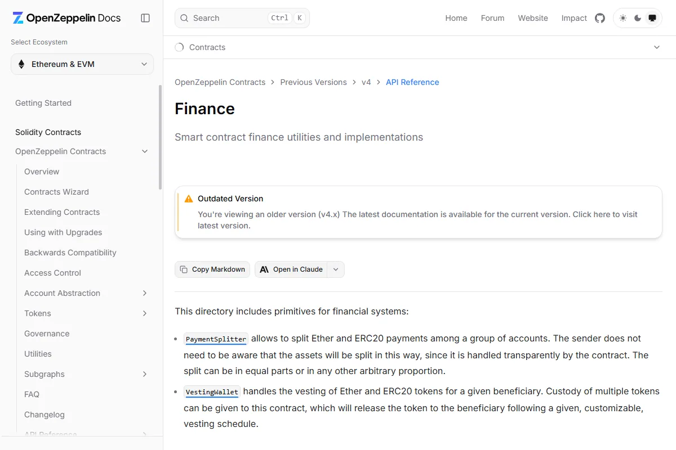Image resolution: width=676 pixels, height=450 pixels.
Task: Click the Solidity Contracts section label
Action: click(x=48, y=132)
